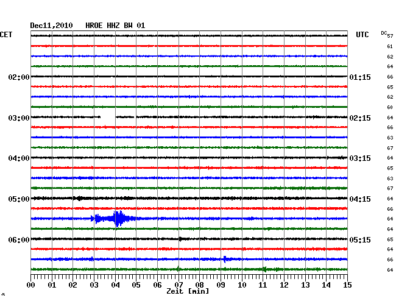Click minute tick label 07
The height and width of the screenshot is (301, 396).
coord(179,285)
